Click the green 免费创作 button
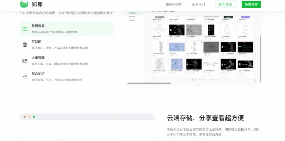Image resolution: width=285 pixels, height=141 pixels. coord(251,4)
